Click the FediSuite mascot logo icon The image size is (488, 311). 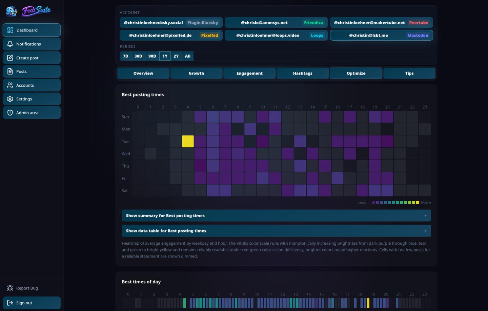pyautogui.click(x=12, y=11)
